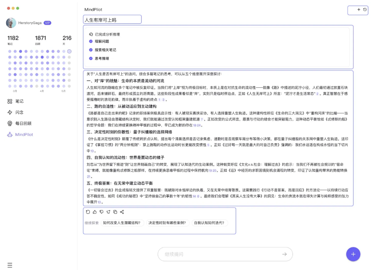Image resolution: width=373 pixels, height=270 pixels.
Task: Choose suggestion 决定性时刻有哪些案例?
Action: click(167, 223)
